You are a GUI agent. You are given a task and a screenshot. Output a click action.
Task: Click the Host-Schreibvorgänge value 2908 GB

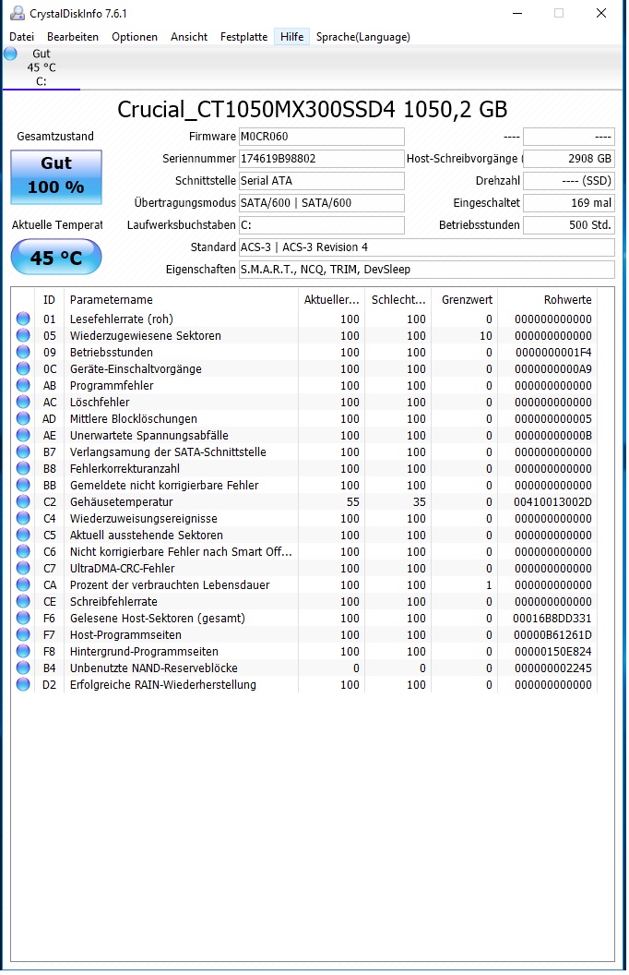coord(569,159)
